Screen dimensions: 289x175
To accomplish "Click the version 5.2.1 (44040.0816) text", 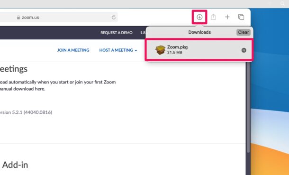I will [x=26, y=112].
